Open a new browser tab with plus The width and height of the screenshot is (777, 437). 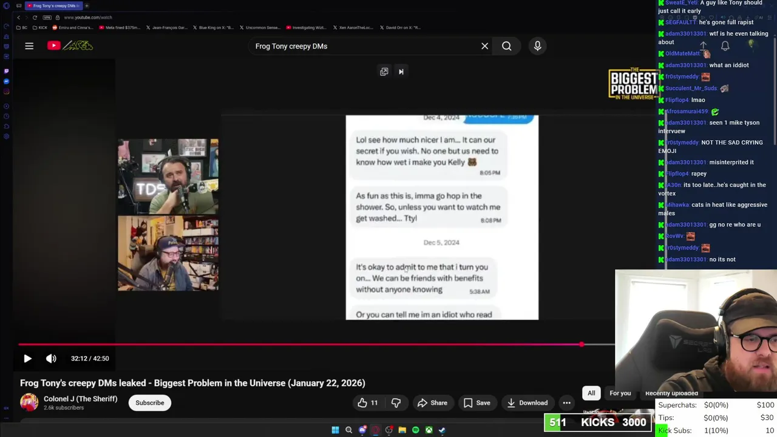pyautogui.click(x=87, y=5)
